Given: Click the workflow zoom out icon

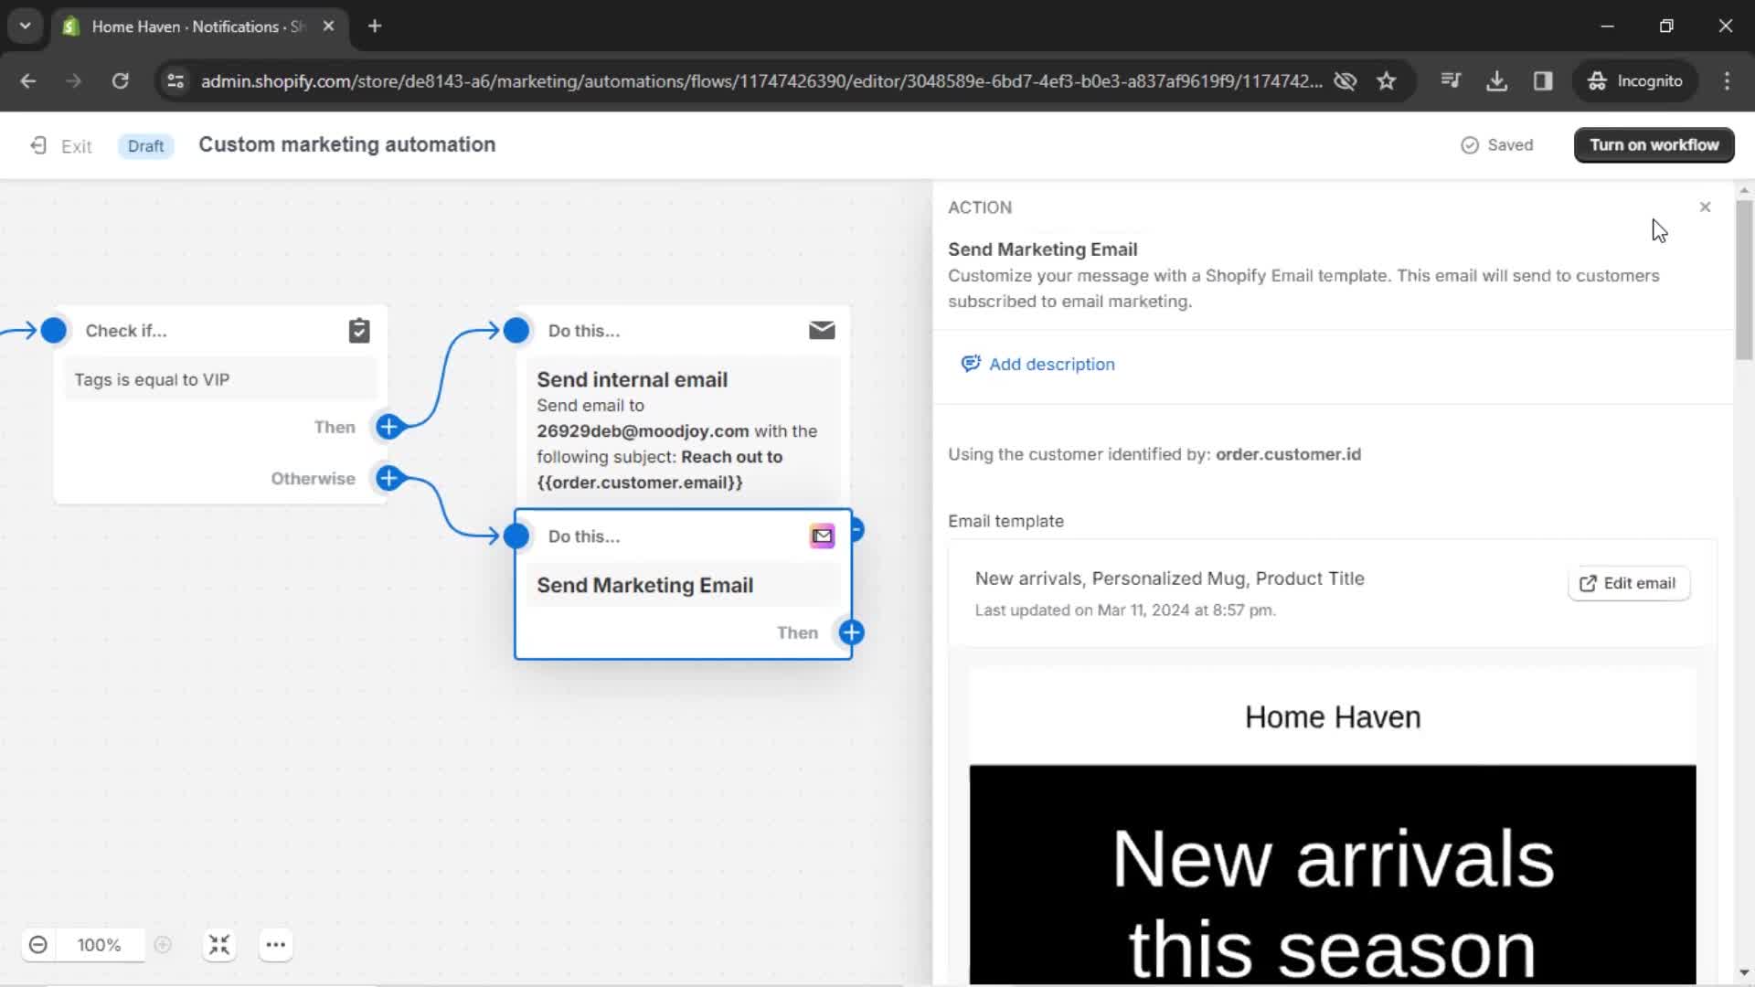Looking at the screenshot, I should pos(37,945).
